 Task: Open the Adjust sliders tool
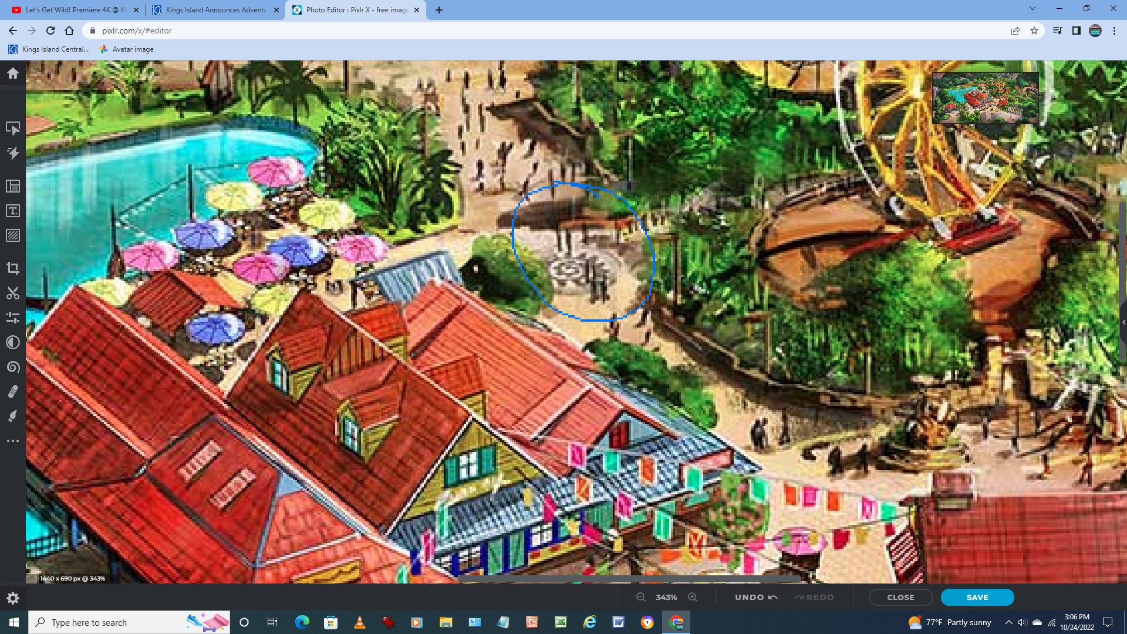[x=13, y=318]
